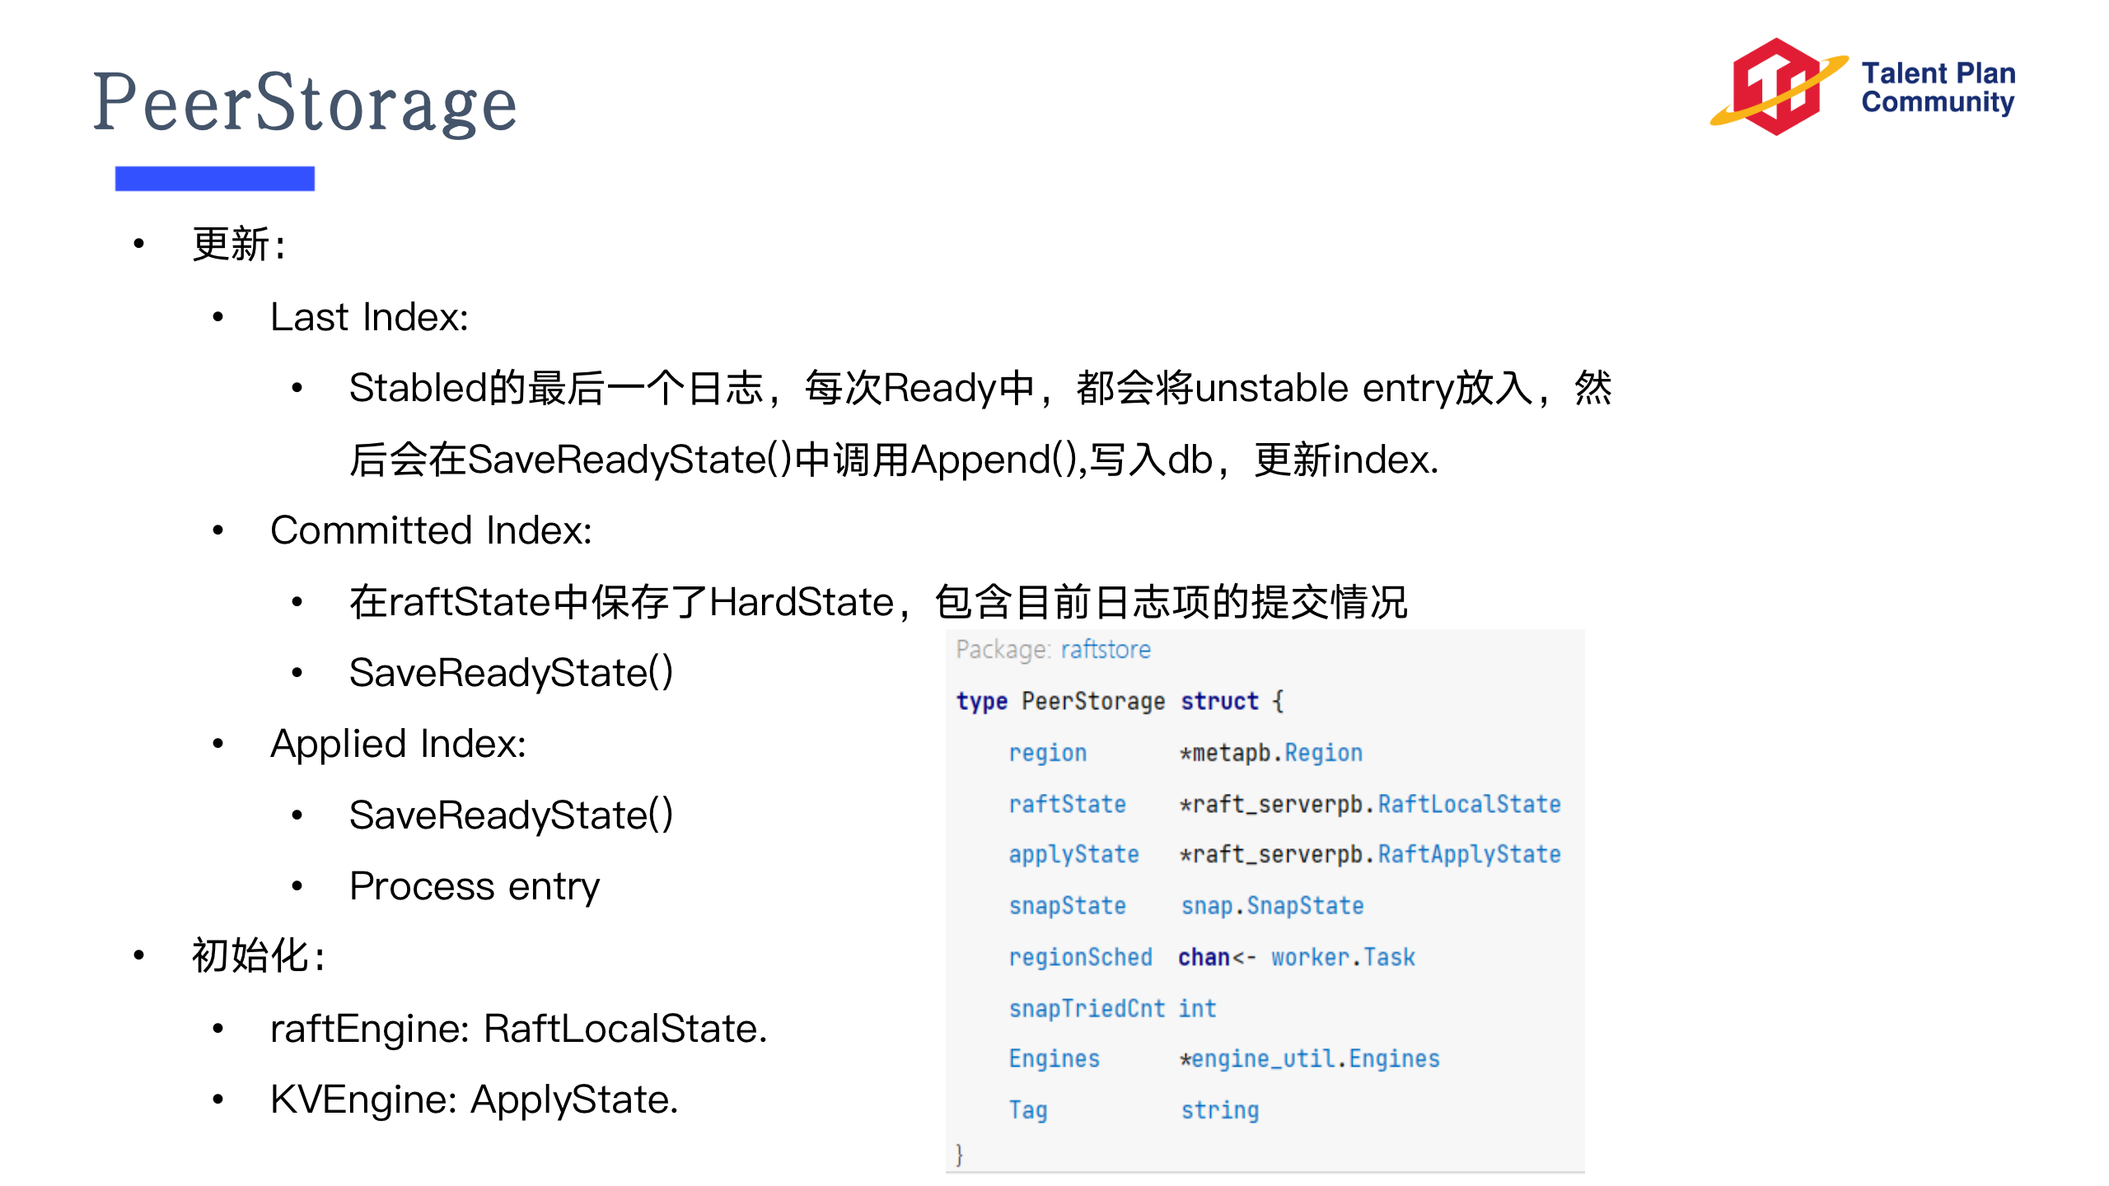Click the Committed Index bullet text

431,530
